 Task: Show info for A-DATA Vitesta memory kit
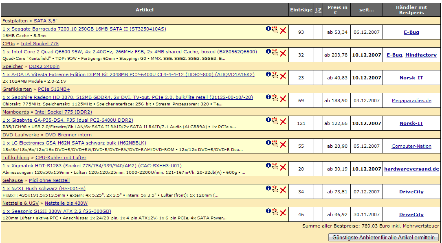(x=268, y=74)
